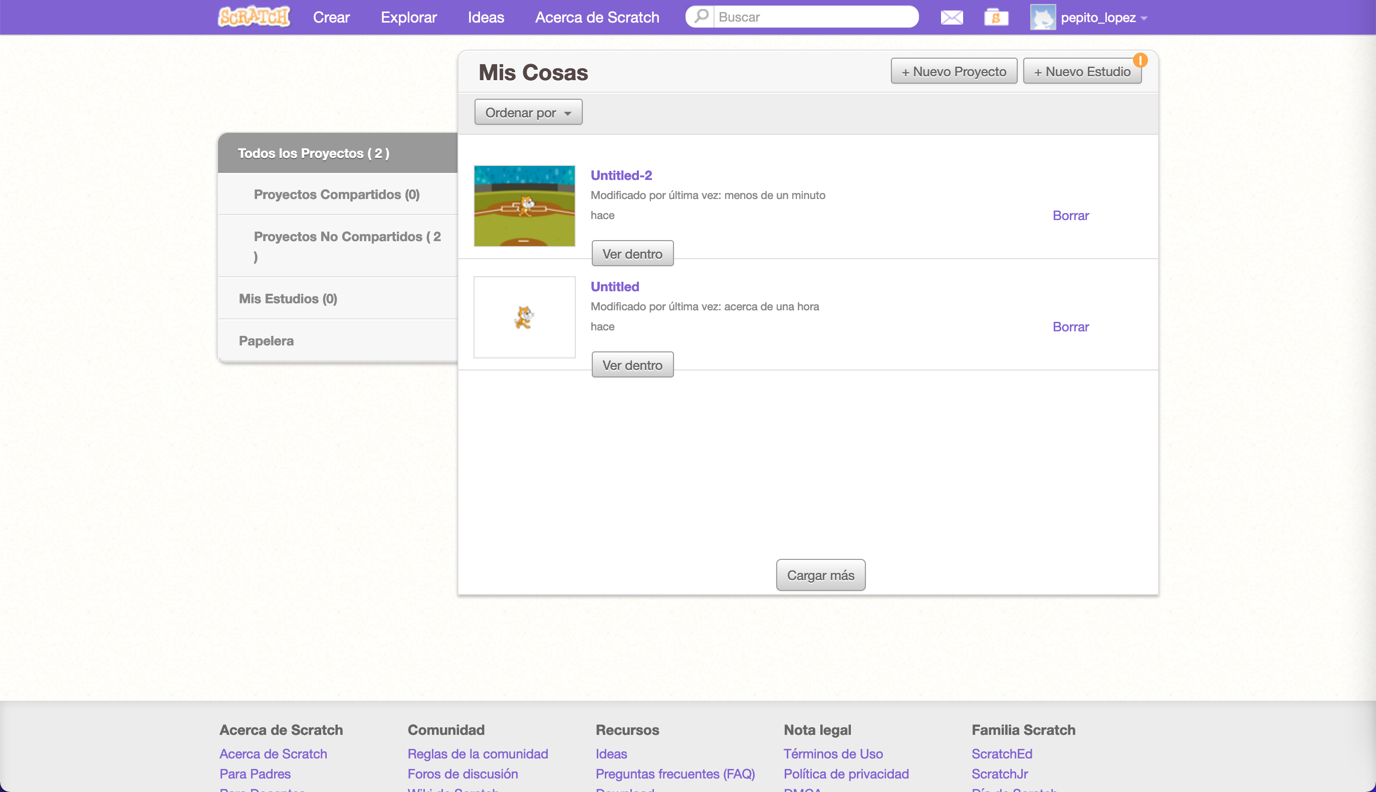Open the Untitled-2 baseball project thumbnail

(524, 206)
